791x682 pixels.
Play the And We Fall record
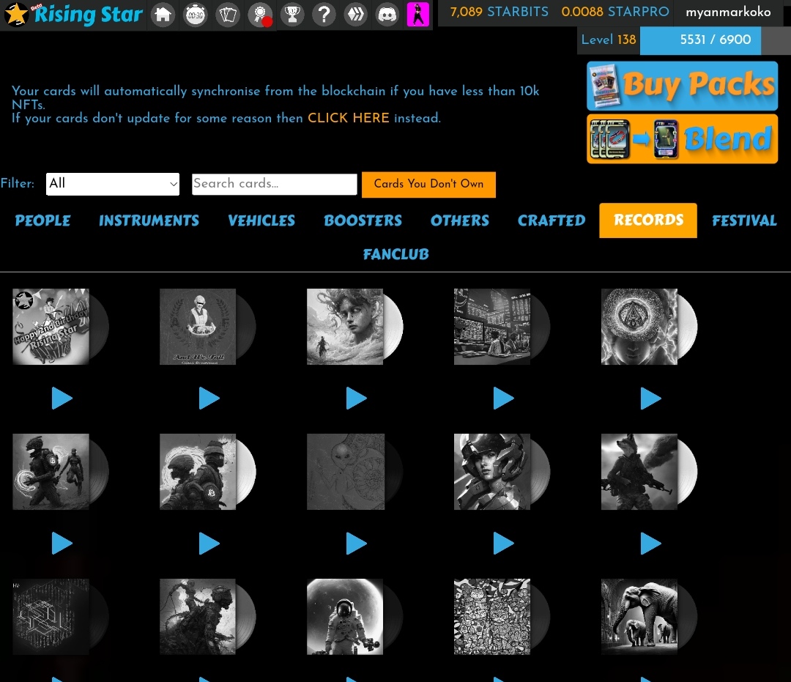coord(209,399)
